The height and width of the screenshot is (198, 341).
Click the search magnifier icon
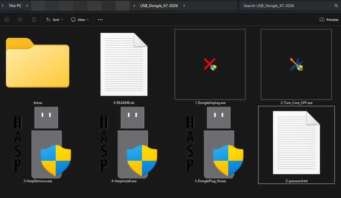pyautogui.click(x=336, y=5)
